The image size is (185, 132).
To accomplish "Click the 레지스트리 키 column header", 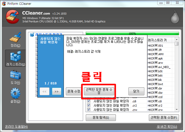I will pos(160,40).
